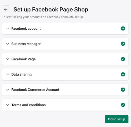This screenshot has width=131, height=127.
Task: Click the Business Manager green checkmark
Action: [x=123, y=44]
